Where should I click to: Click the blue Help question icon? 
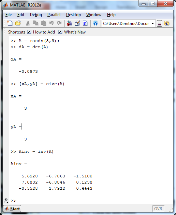[x=96, y=23]
